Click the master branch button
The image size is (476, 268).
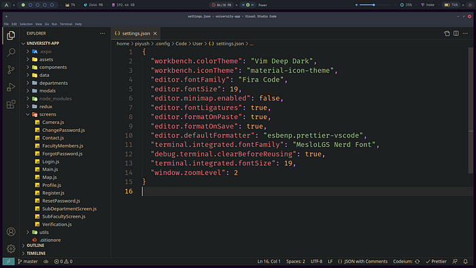pos(28,261)
